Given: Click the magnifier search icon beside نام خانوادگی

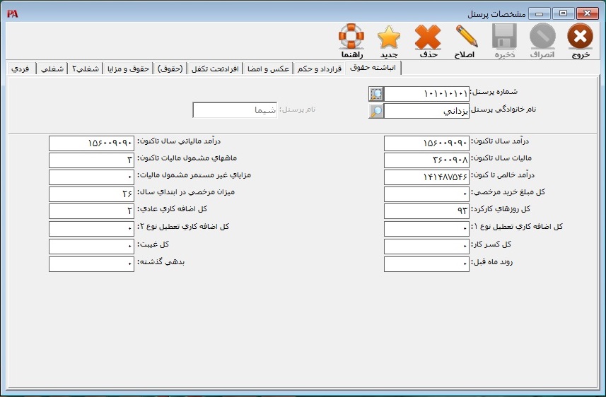Looking at the screenshot, I should tap(376, 111).
